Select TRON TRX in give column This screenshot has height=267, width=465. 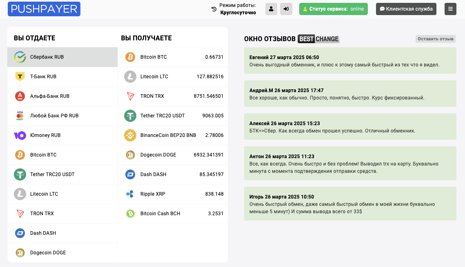(62, 214)
